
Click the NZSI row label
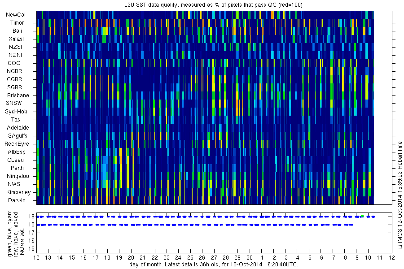click(15, 47)
